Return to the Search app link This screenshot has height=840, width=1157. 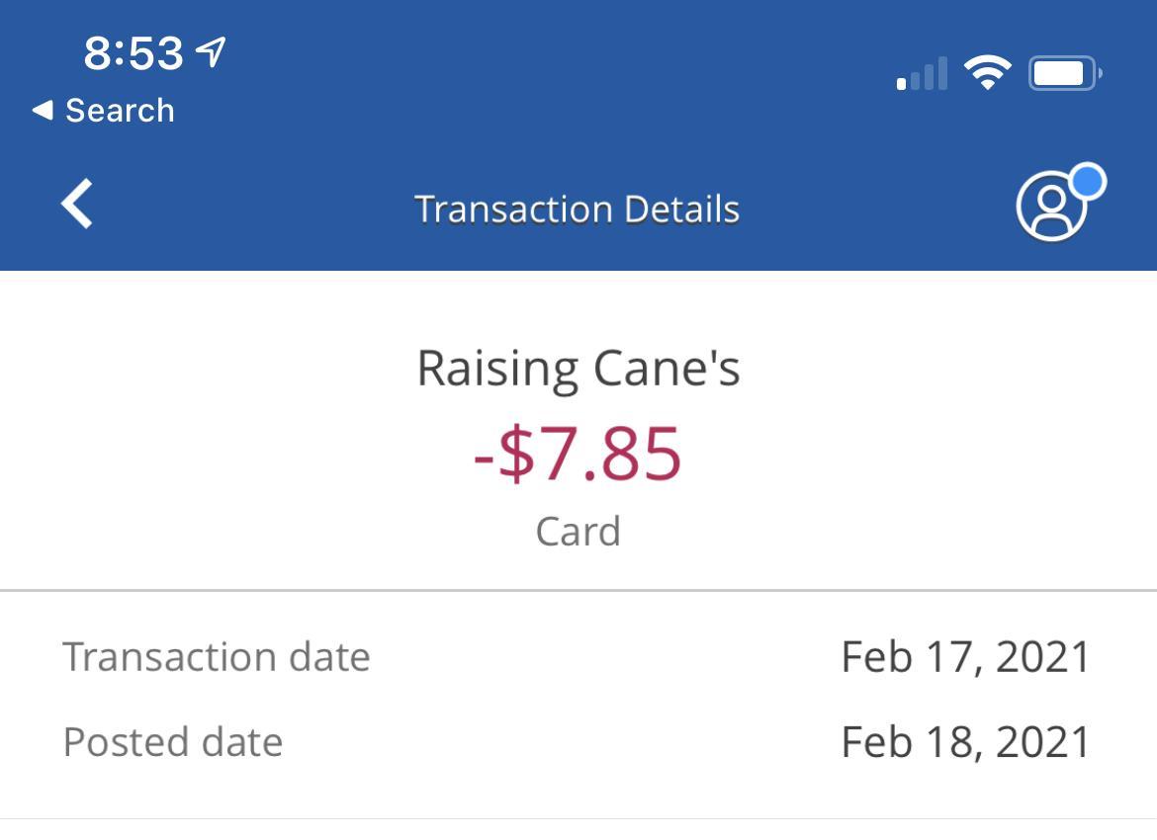point(119,111)
